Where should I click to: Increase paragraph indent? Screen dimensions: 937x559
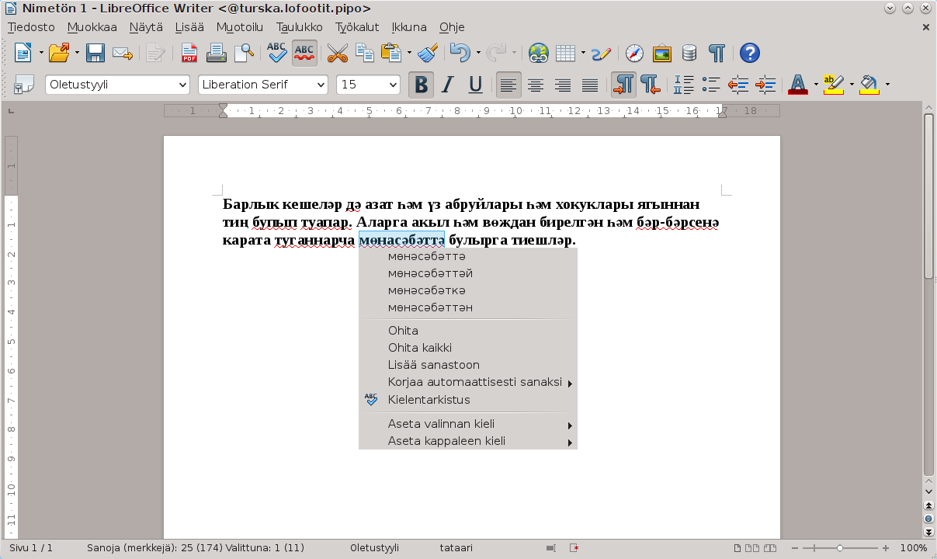click(765, 85)
